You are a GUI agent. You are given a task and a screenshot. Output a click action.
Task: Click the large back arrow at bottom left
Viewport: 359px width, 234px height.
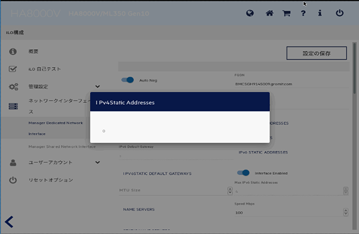pyautogui.click(x=9, y=221)
